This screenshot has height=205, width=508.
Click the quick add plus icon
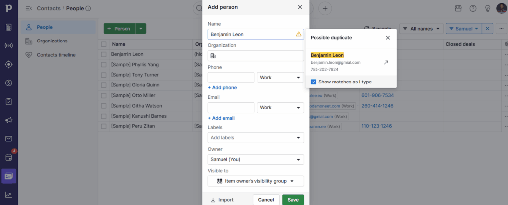pos(325,8)
